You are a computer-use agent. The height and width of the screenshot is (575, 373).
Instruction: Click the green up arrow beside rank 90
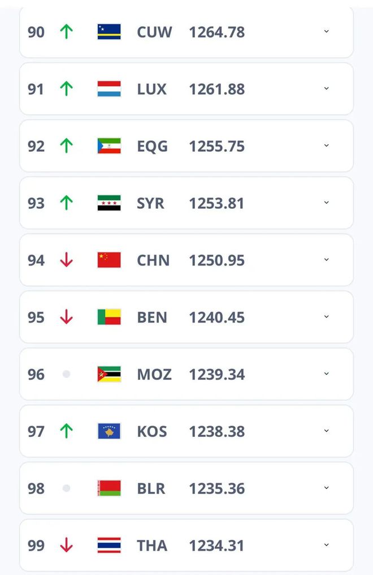[x=67, y=32]
